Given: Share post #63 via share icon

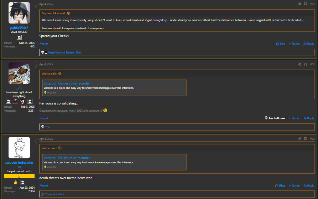Looking at the screenshot, I should (x=299, y=139).
